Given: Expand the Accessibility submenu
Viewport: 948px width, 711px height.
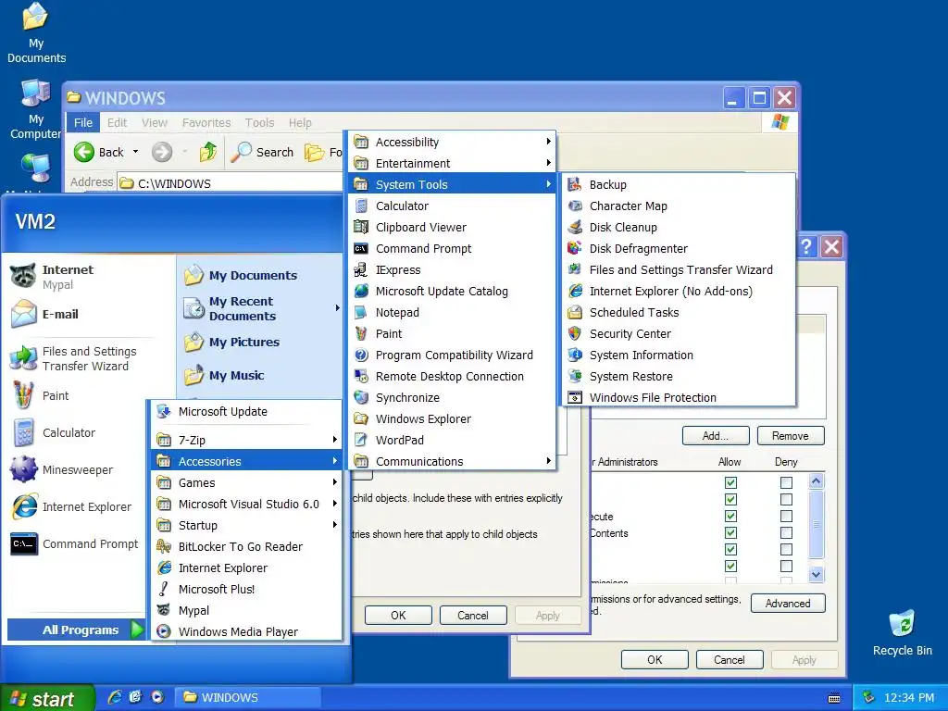Looking at the screenshot, I should (x=452, y=142).
